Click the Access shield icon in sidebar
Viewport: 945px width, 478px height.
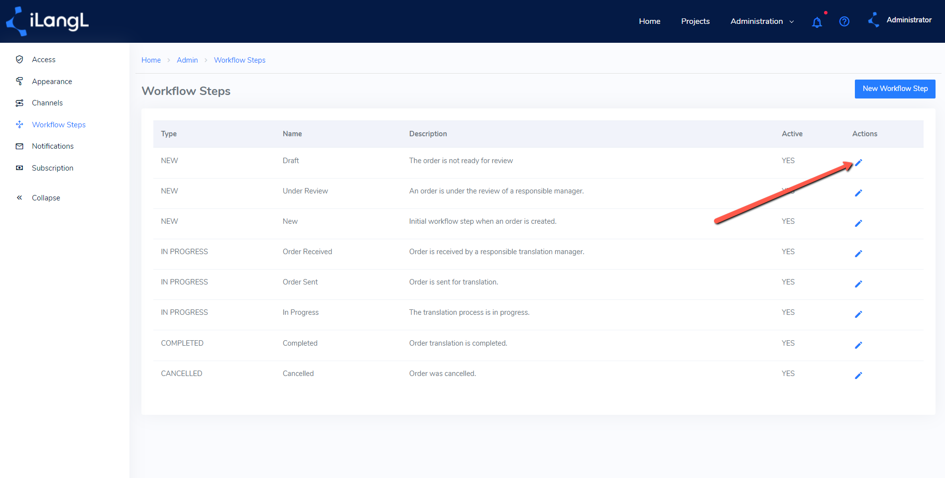pos(19,59)
